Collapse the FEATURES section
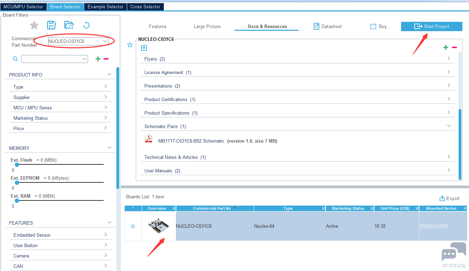This screenshot has width=469, height=271. (109, 223)
